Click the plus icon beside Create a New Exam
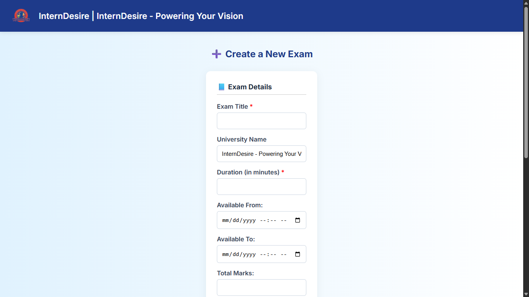The height and width of the screenshot is (297, 529). [x=216, y=54]
